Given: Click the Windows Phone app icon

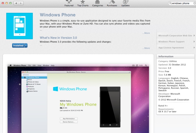Looking at the screenshot, I should (x=20, y=26).
